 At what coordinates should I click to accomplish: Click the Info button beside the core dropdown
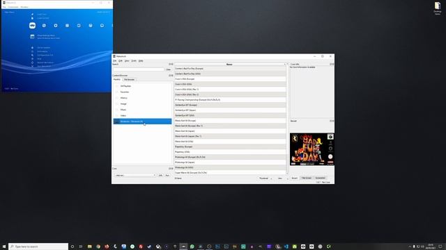(160, 175)
